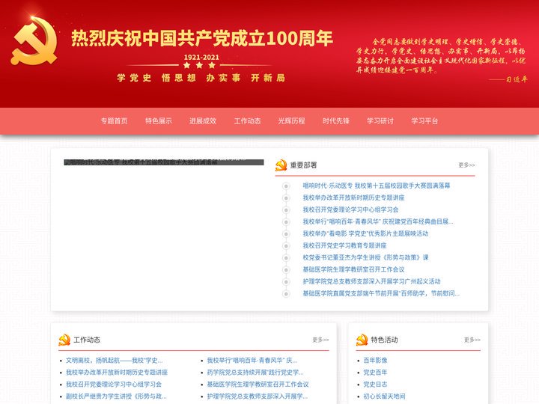Open 重要部署 link about 学习广州起义活动

(371, 281)
